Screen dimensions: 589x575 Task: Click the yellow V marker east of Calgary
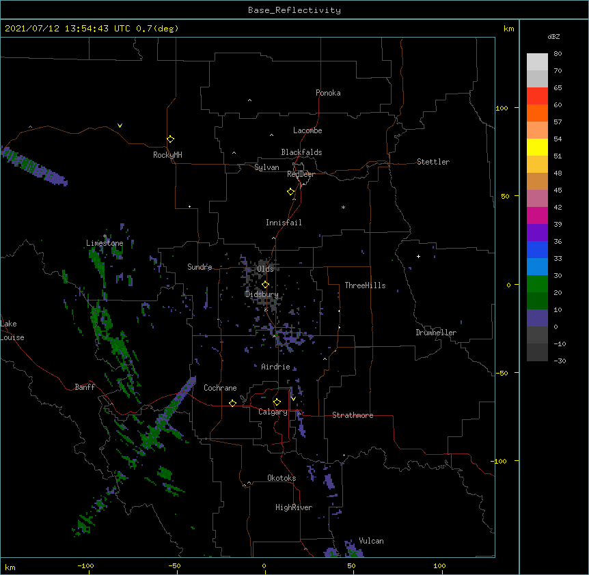tap(293, 399)
